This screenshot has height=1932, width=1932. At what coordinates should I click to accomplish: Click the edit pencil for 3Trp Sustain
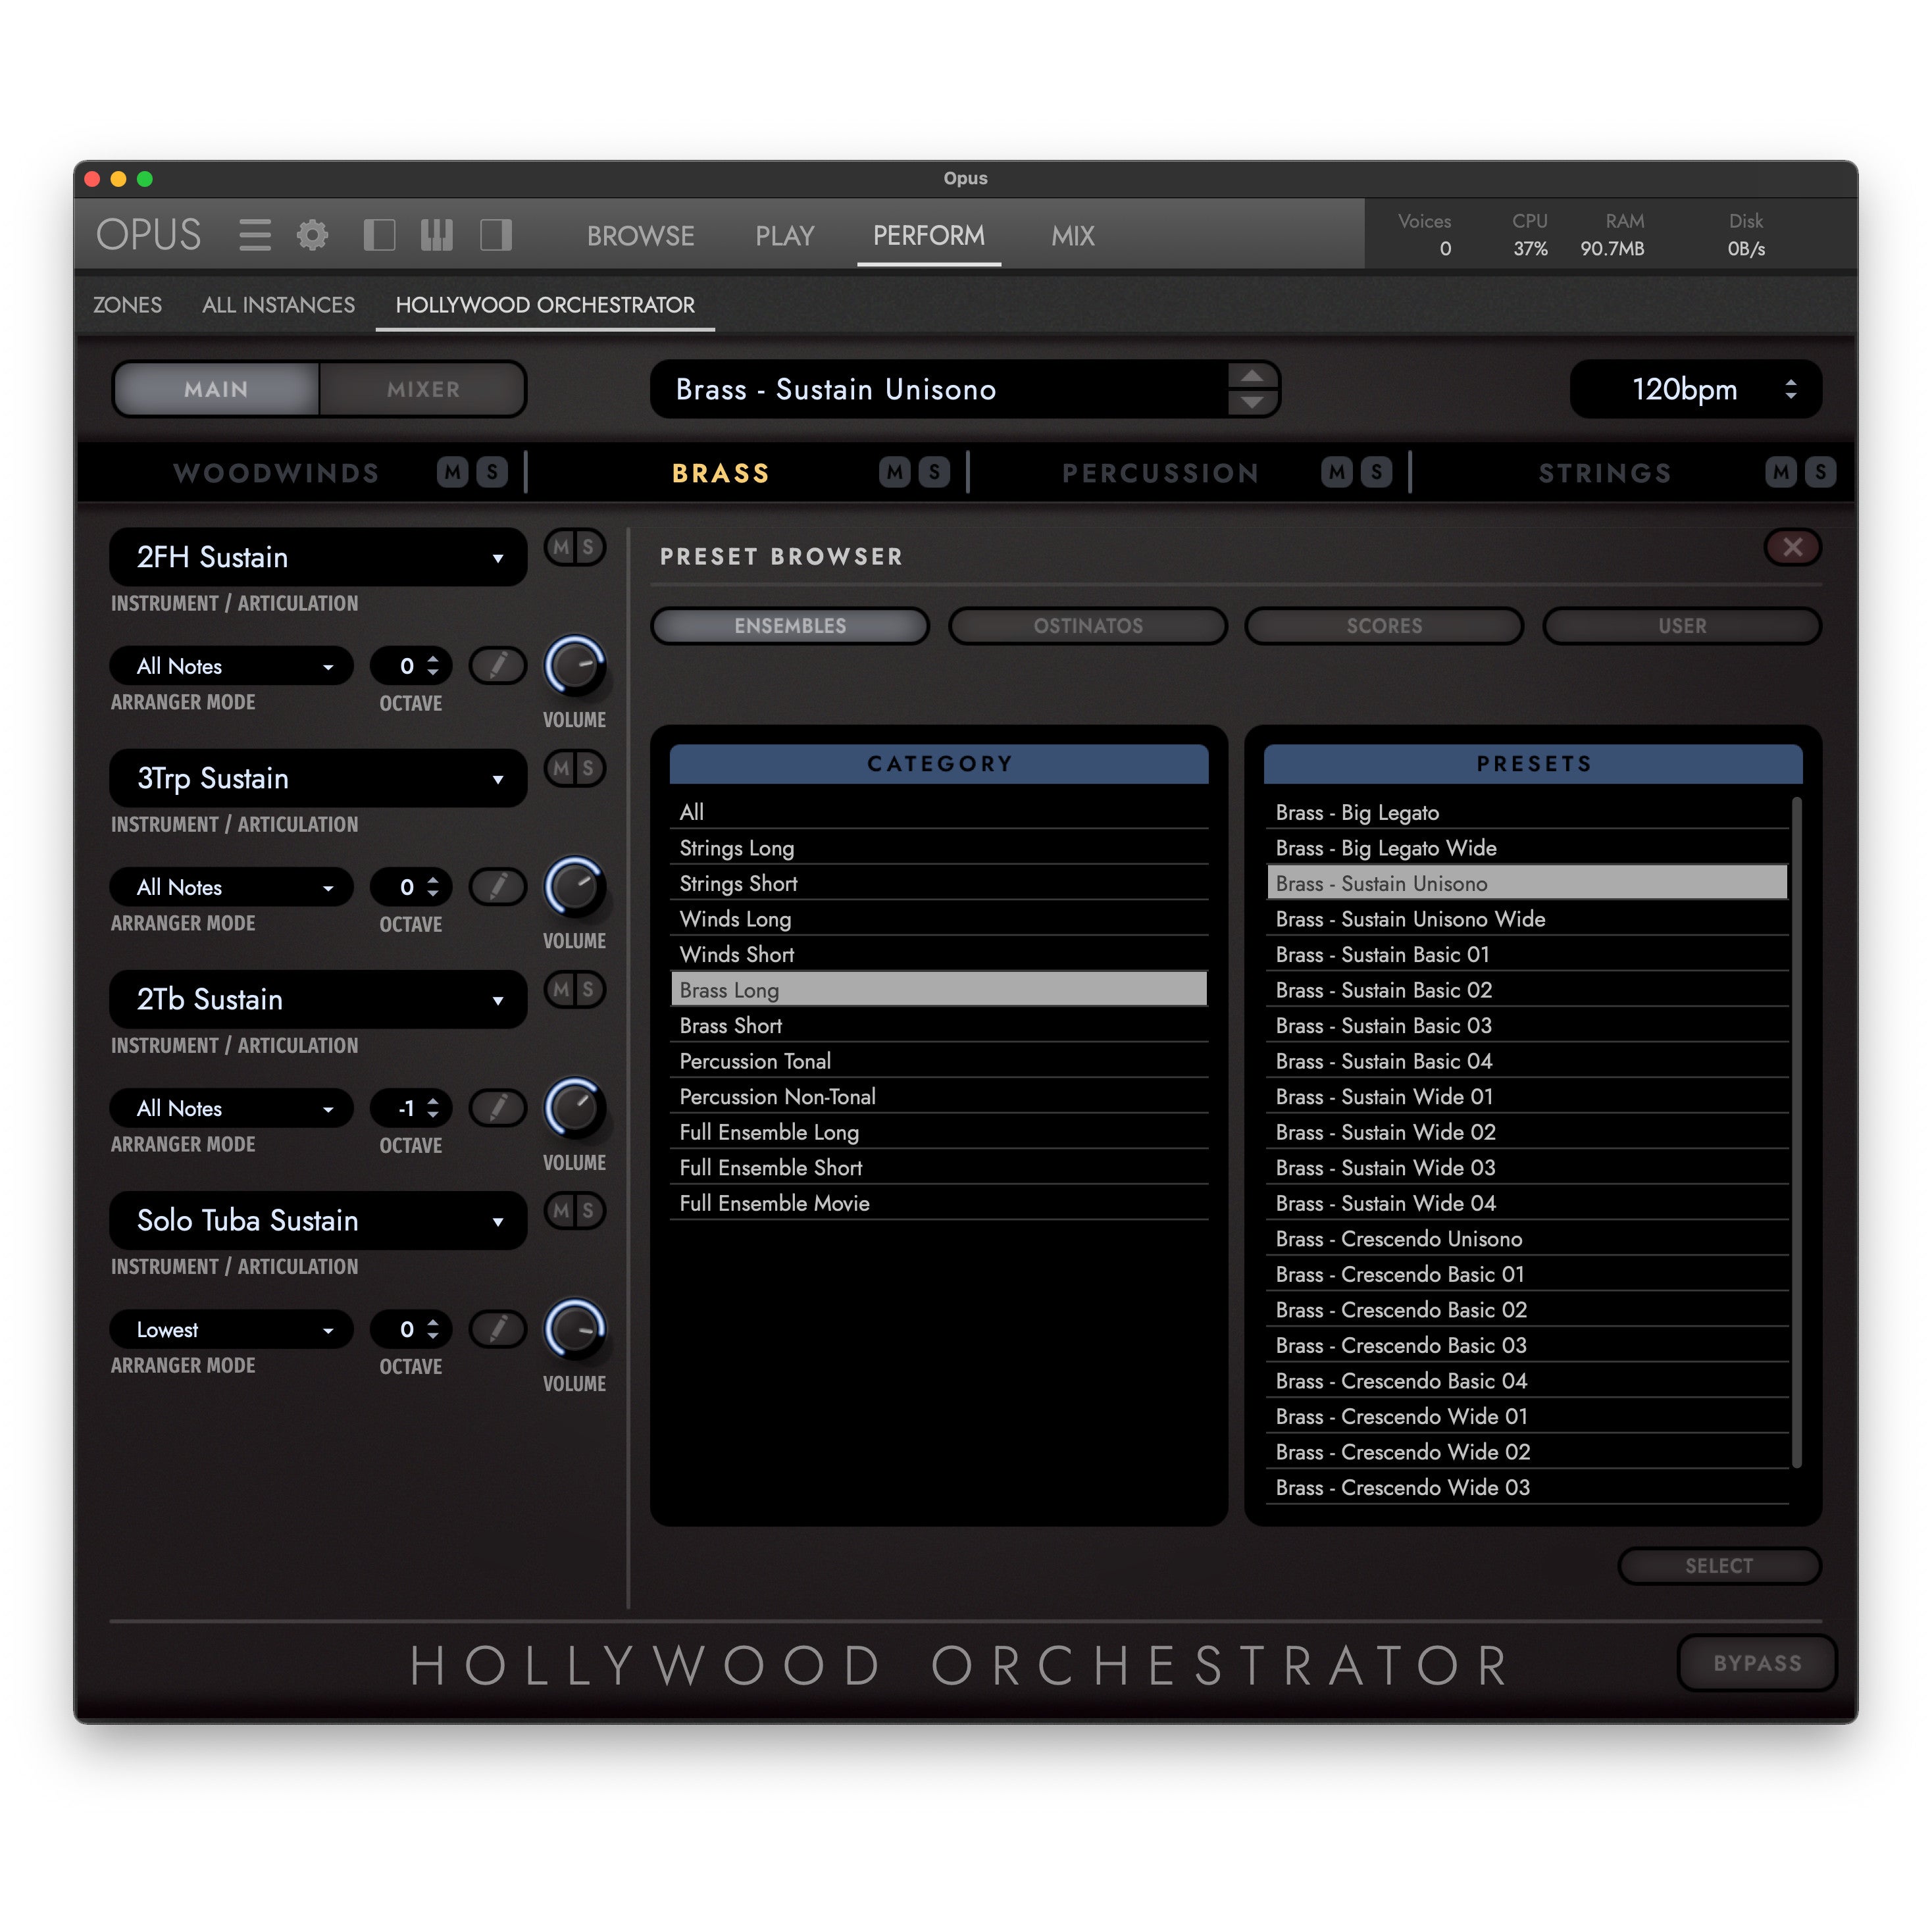[x=498, y=886]
